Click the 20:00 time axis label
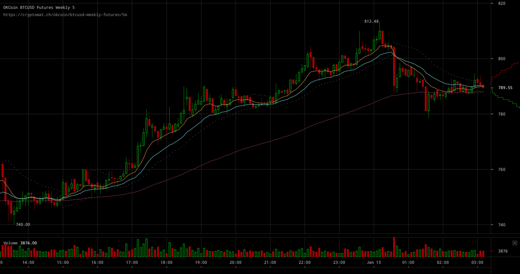The height and width of the screenshot is (274, 520). tap(236, 262)
